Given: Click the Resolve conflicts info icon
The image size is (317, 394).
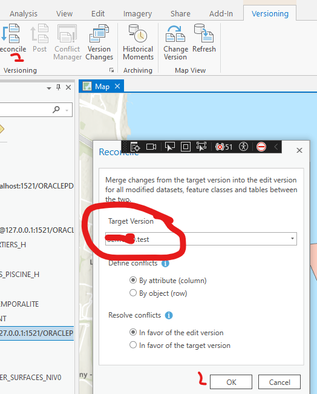Looking at the screenshot, I should pyautogui.click(x=169, y=315).
